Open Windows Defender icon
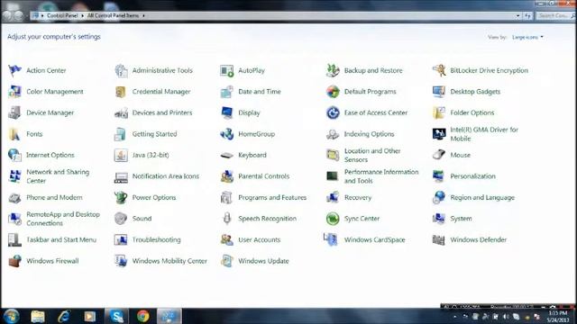 [439, 240]
